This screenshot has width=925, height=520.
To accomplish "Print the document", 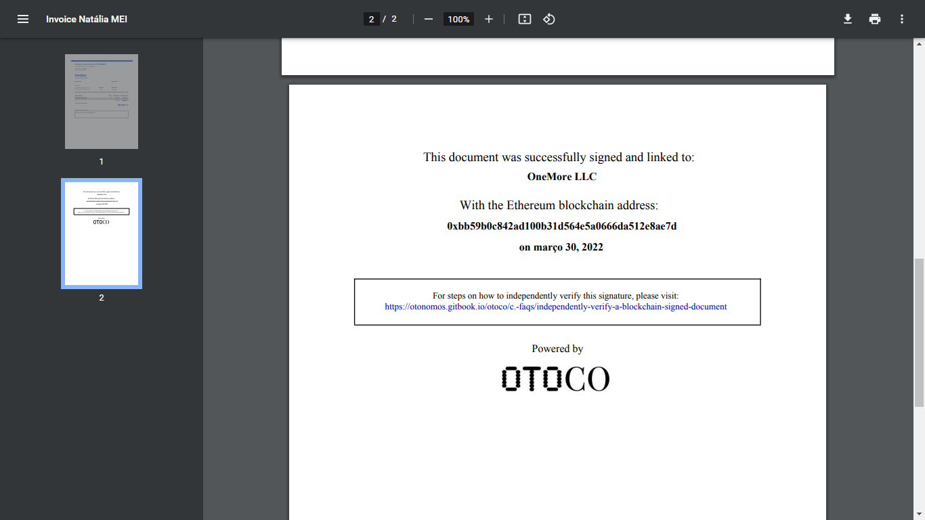I will coord(875,19).
